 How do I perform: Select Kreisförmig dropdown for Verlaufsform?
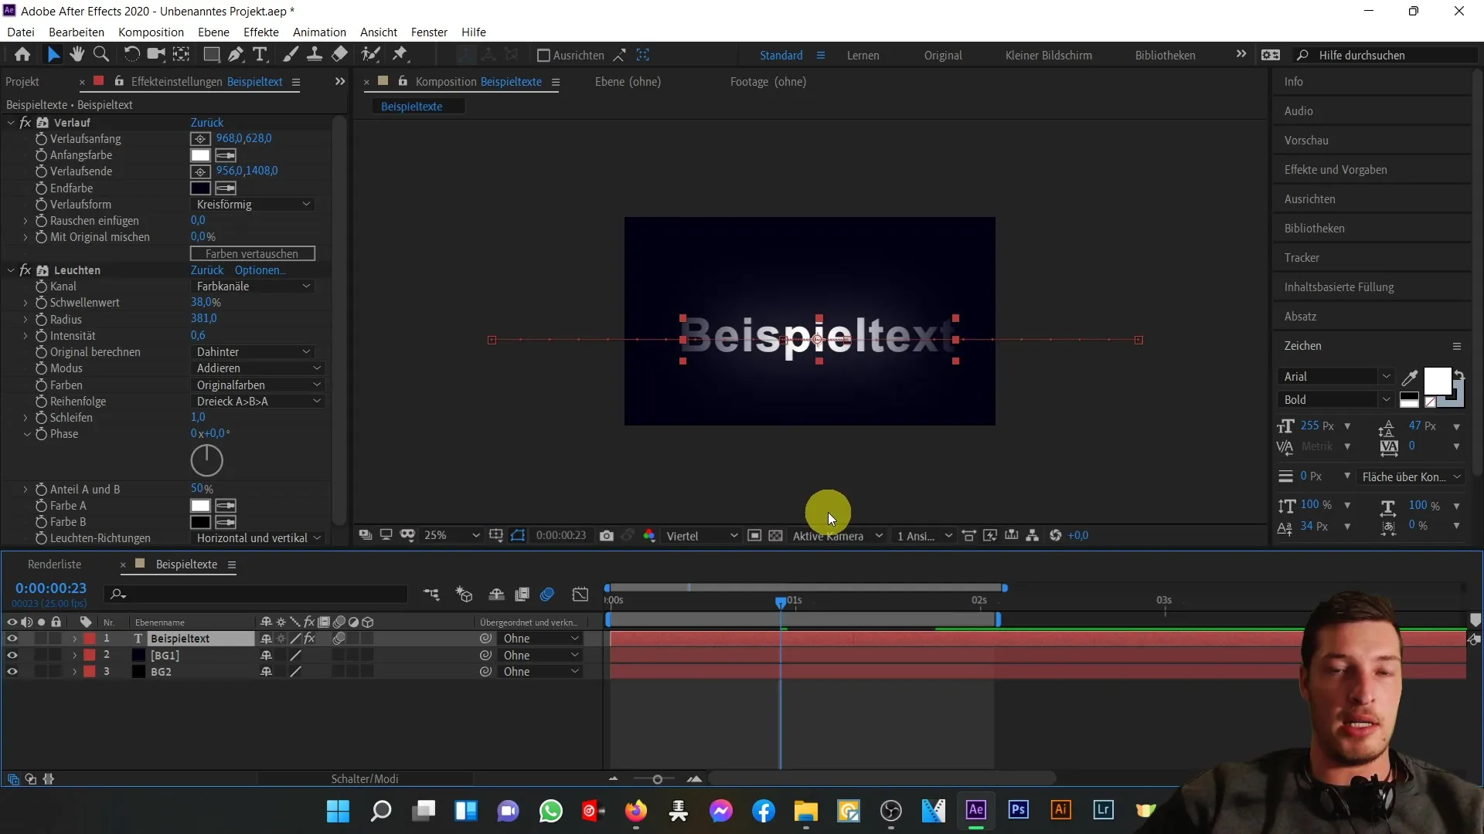click(x=252, y=204)
